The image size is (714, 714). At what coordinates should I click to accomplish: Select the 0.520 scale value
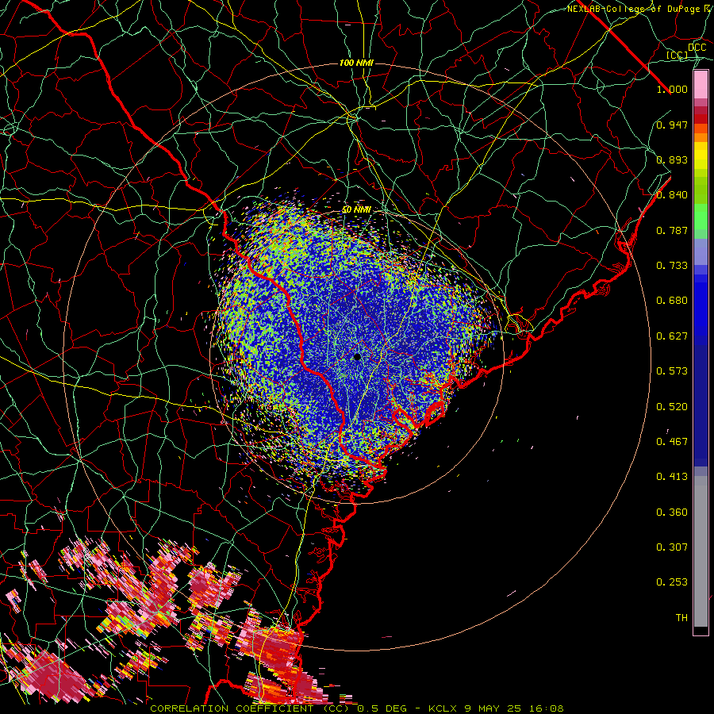click(672, 406)
